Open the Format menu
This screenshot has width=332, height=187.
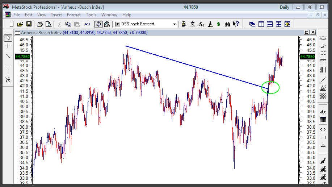click(74, 15)
